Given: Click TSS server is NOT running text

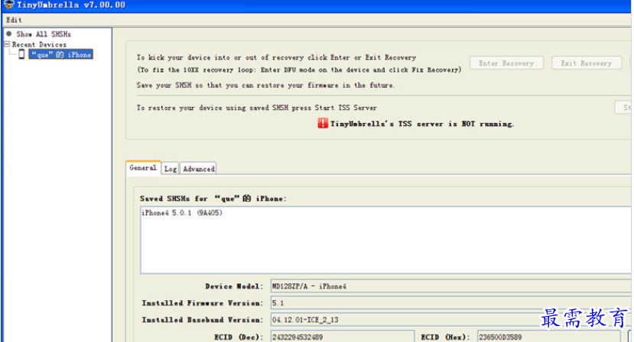Looking at the screenshot, I should click(422, 124).
